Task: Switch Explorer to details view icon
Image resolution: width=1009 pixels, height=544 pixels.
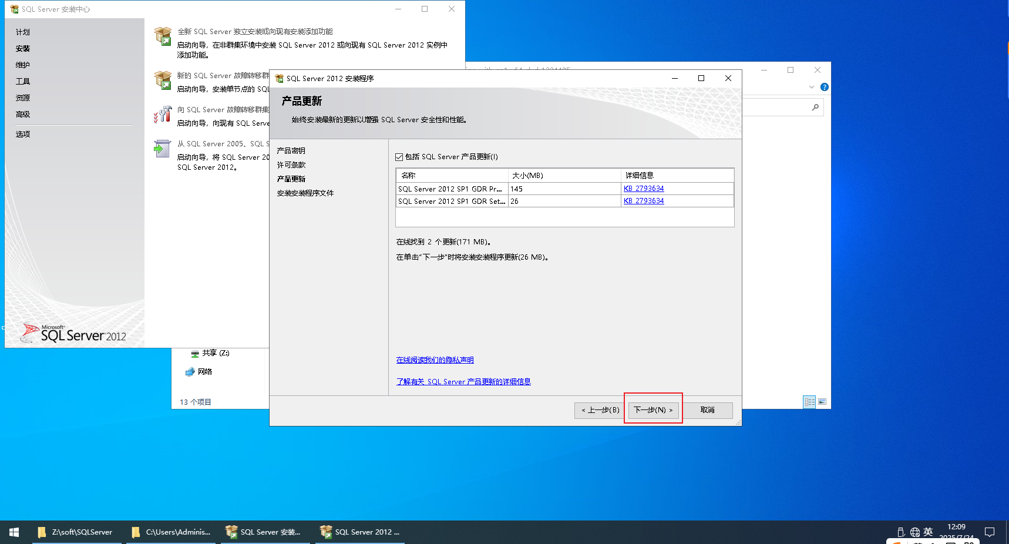Action: 809,402
